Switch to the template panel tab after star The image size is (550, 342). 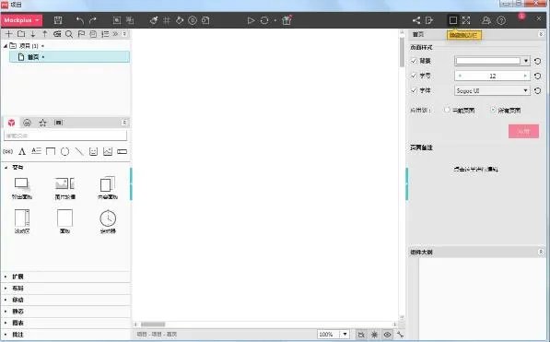(x=59, y=123)
